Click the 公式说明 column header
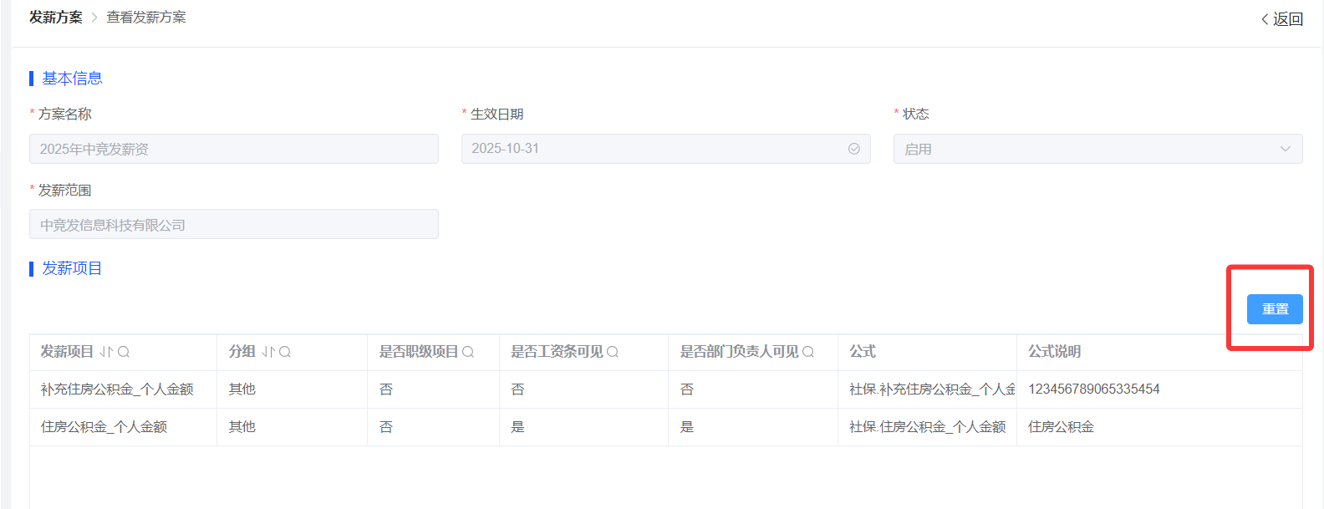 tap(1055, 352)
